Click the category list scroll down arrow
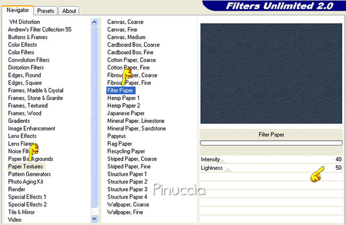The width and height of the screenshot is (346, 225). point(94,219)
